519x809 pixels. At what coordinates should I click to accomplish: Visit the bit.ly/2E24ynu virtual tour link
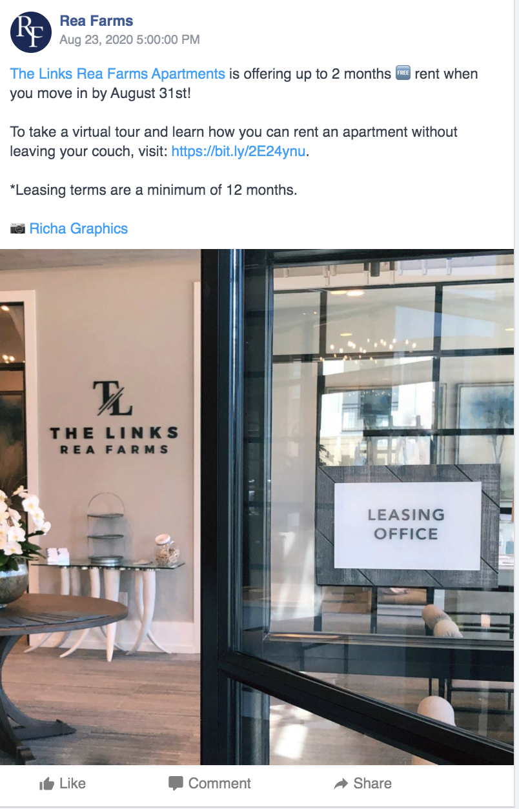pos(238,152)
